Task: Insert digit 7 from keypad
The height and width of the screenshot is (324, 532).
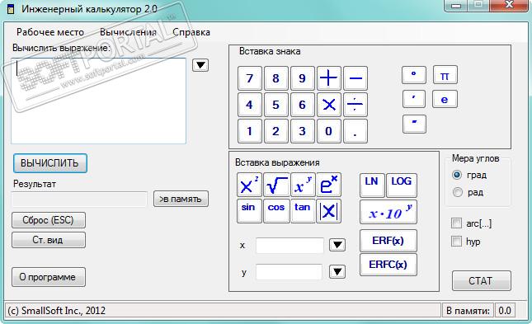Action: [250, 78]
